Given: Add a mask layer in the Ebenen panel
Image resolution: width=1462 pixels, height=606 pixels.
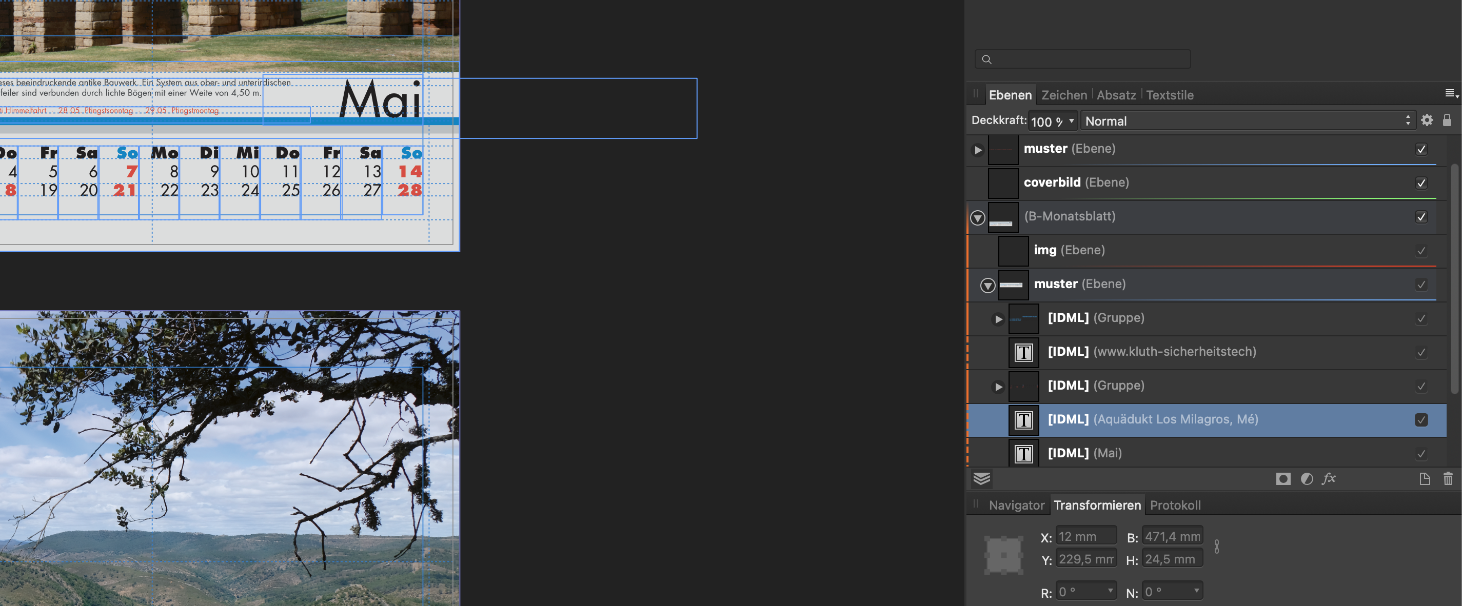Looking at the screenshot, I should pos(1284,479).
